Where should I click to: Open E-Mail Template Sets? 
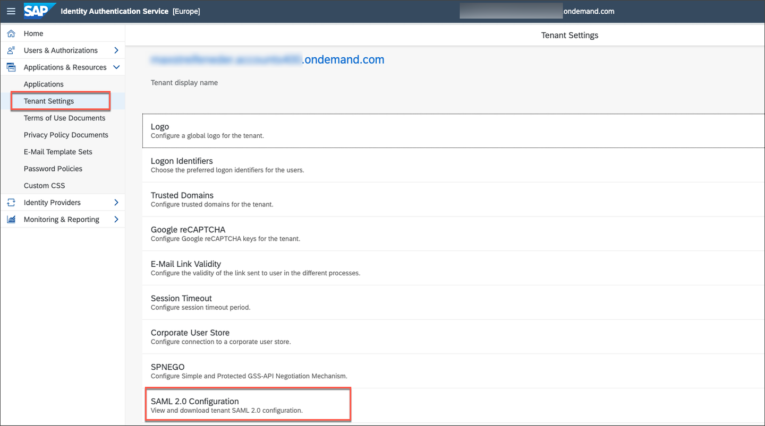pyautogui.click(x=63, y=152)
